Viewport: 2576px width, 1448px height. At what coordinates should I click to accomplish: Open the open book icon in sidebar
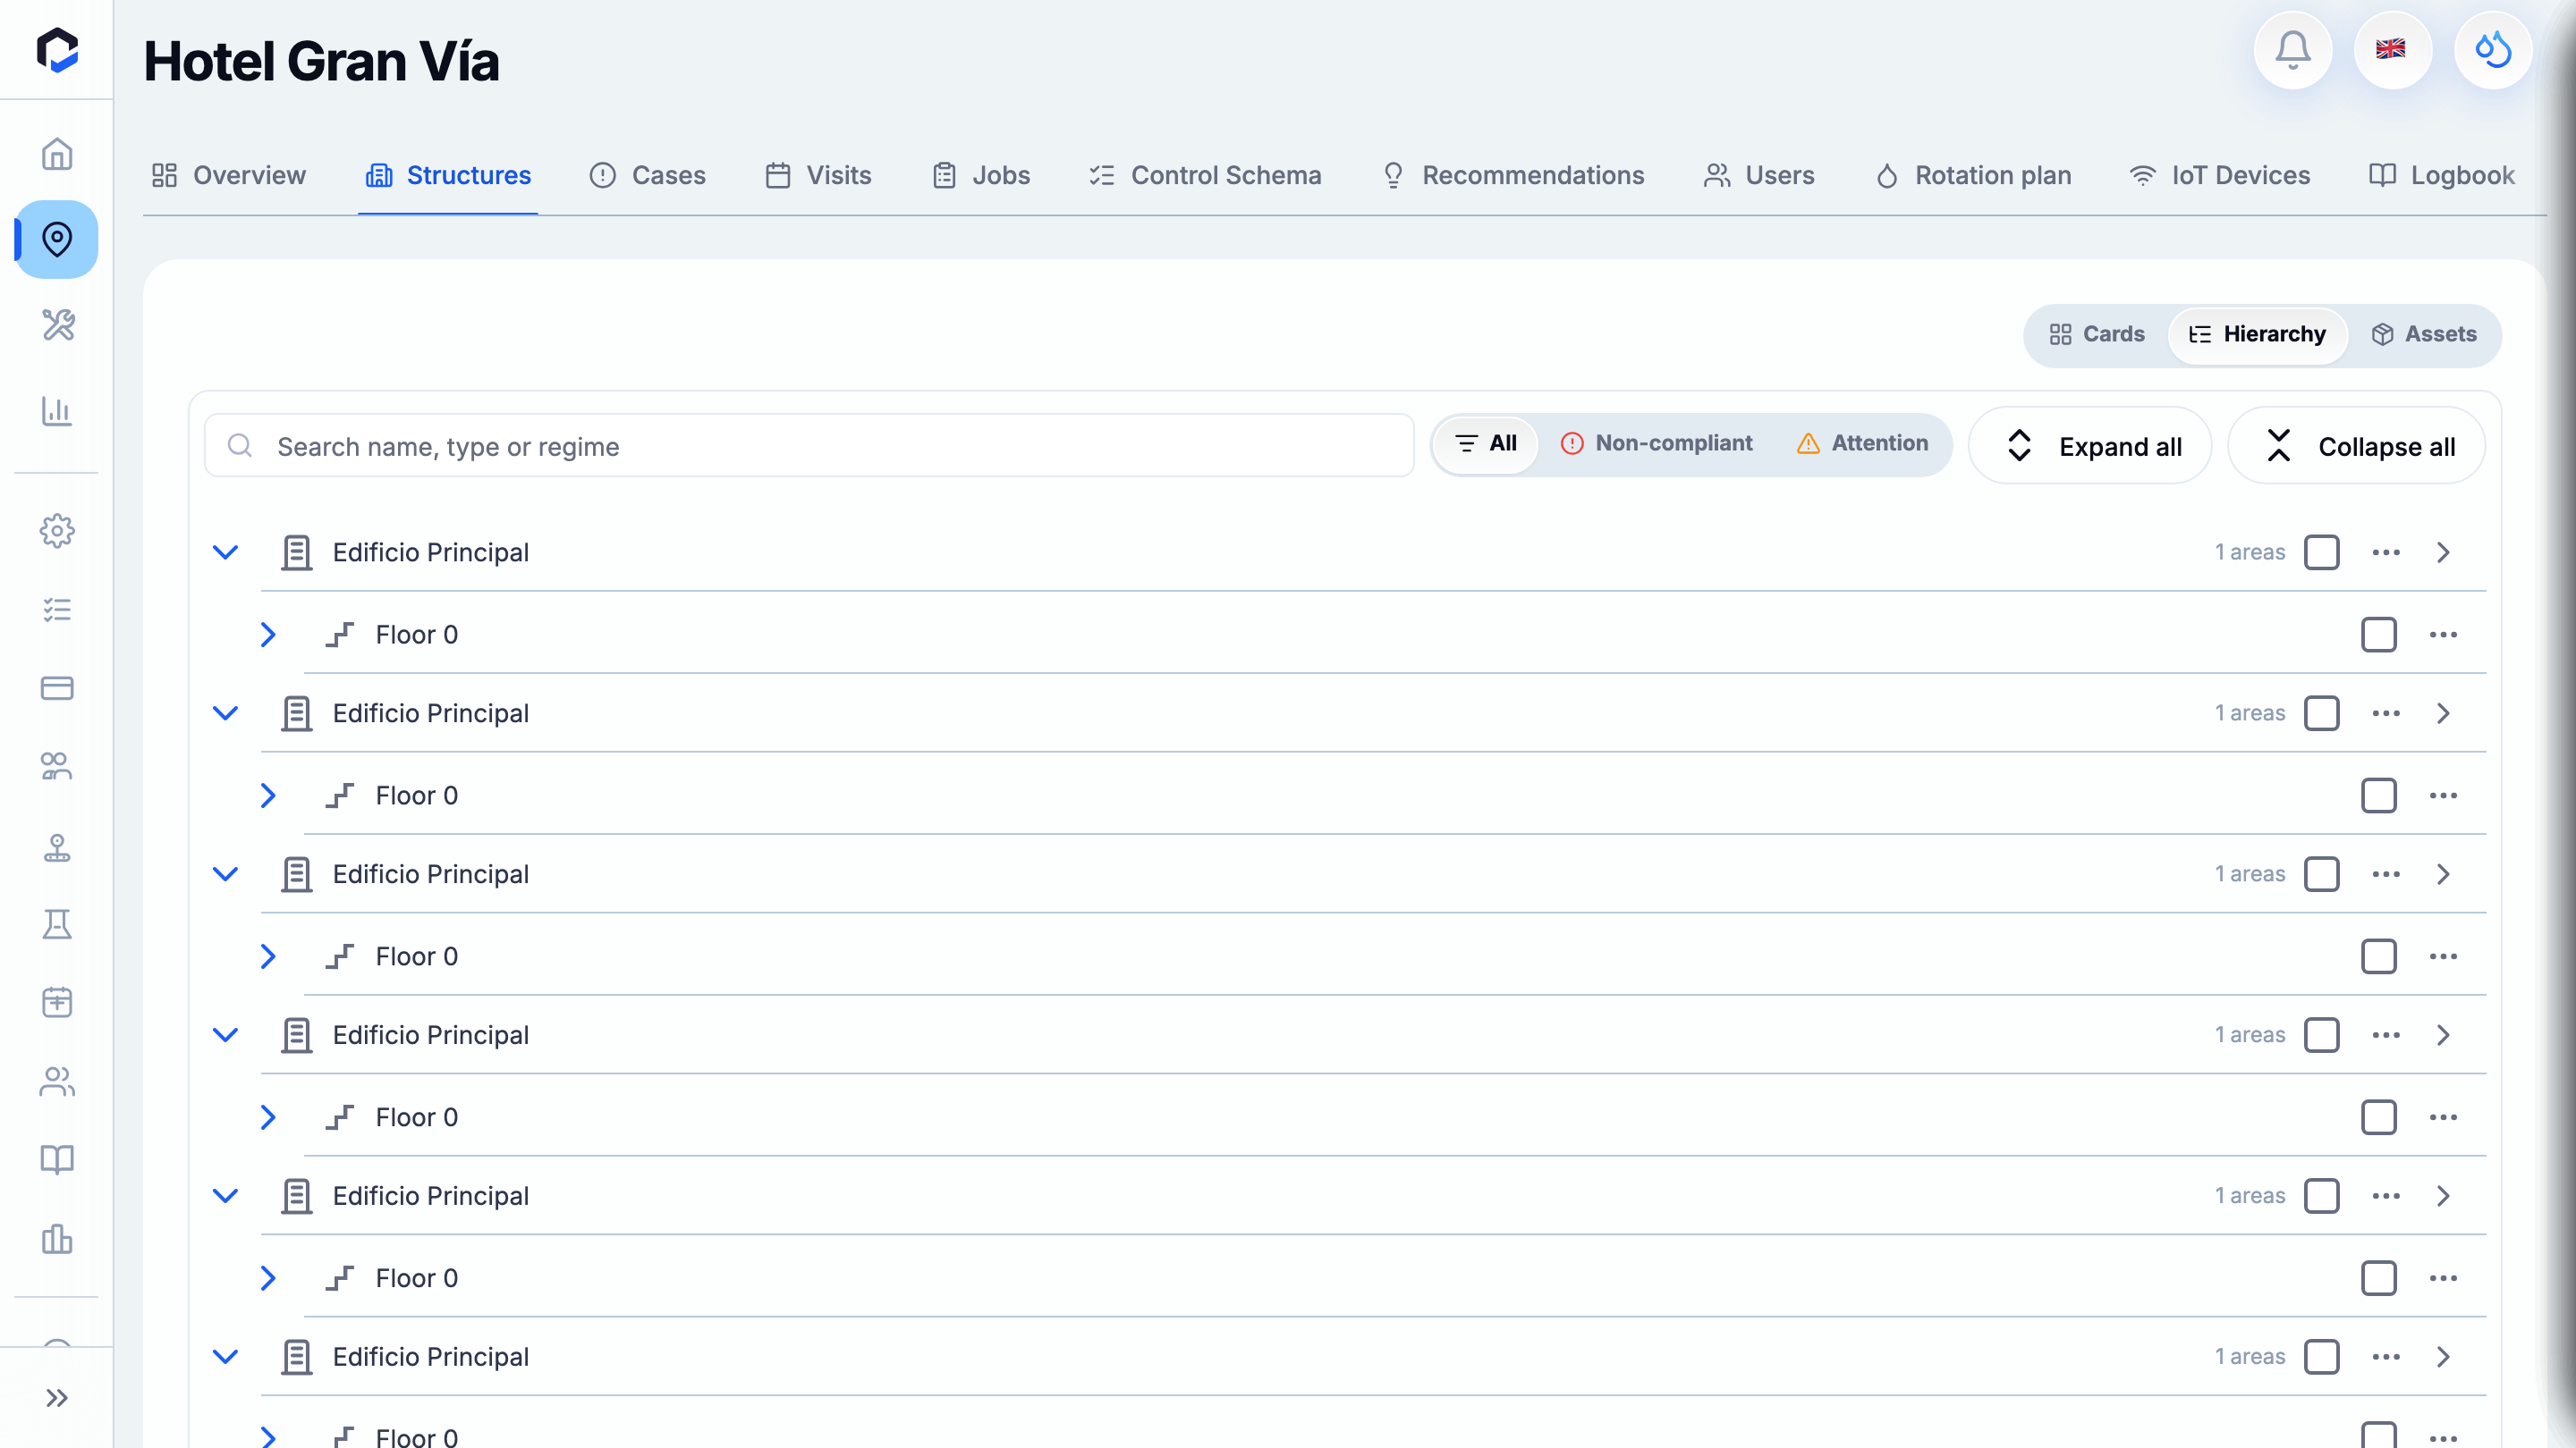pos(57,1159)
